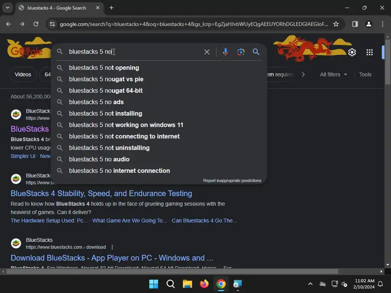391x293 pixels.
Task: Bookmark this page with star icon
Action: [x=336, y=24]
